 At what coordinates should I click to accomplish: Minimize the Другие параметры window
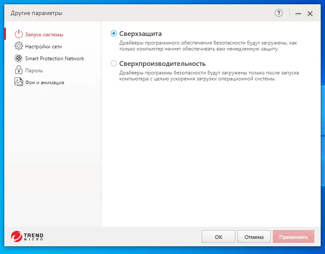[x=298, y=14]
